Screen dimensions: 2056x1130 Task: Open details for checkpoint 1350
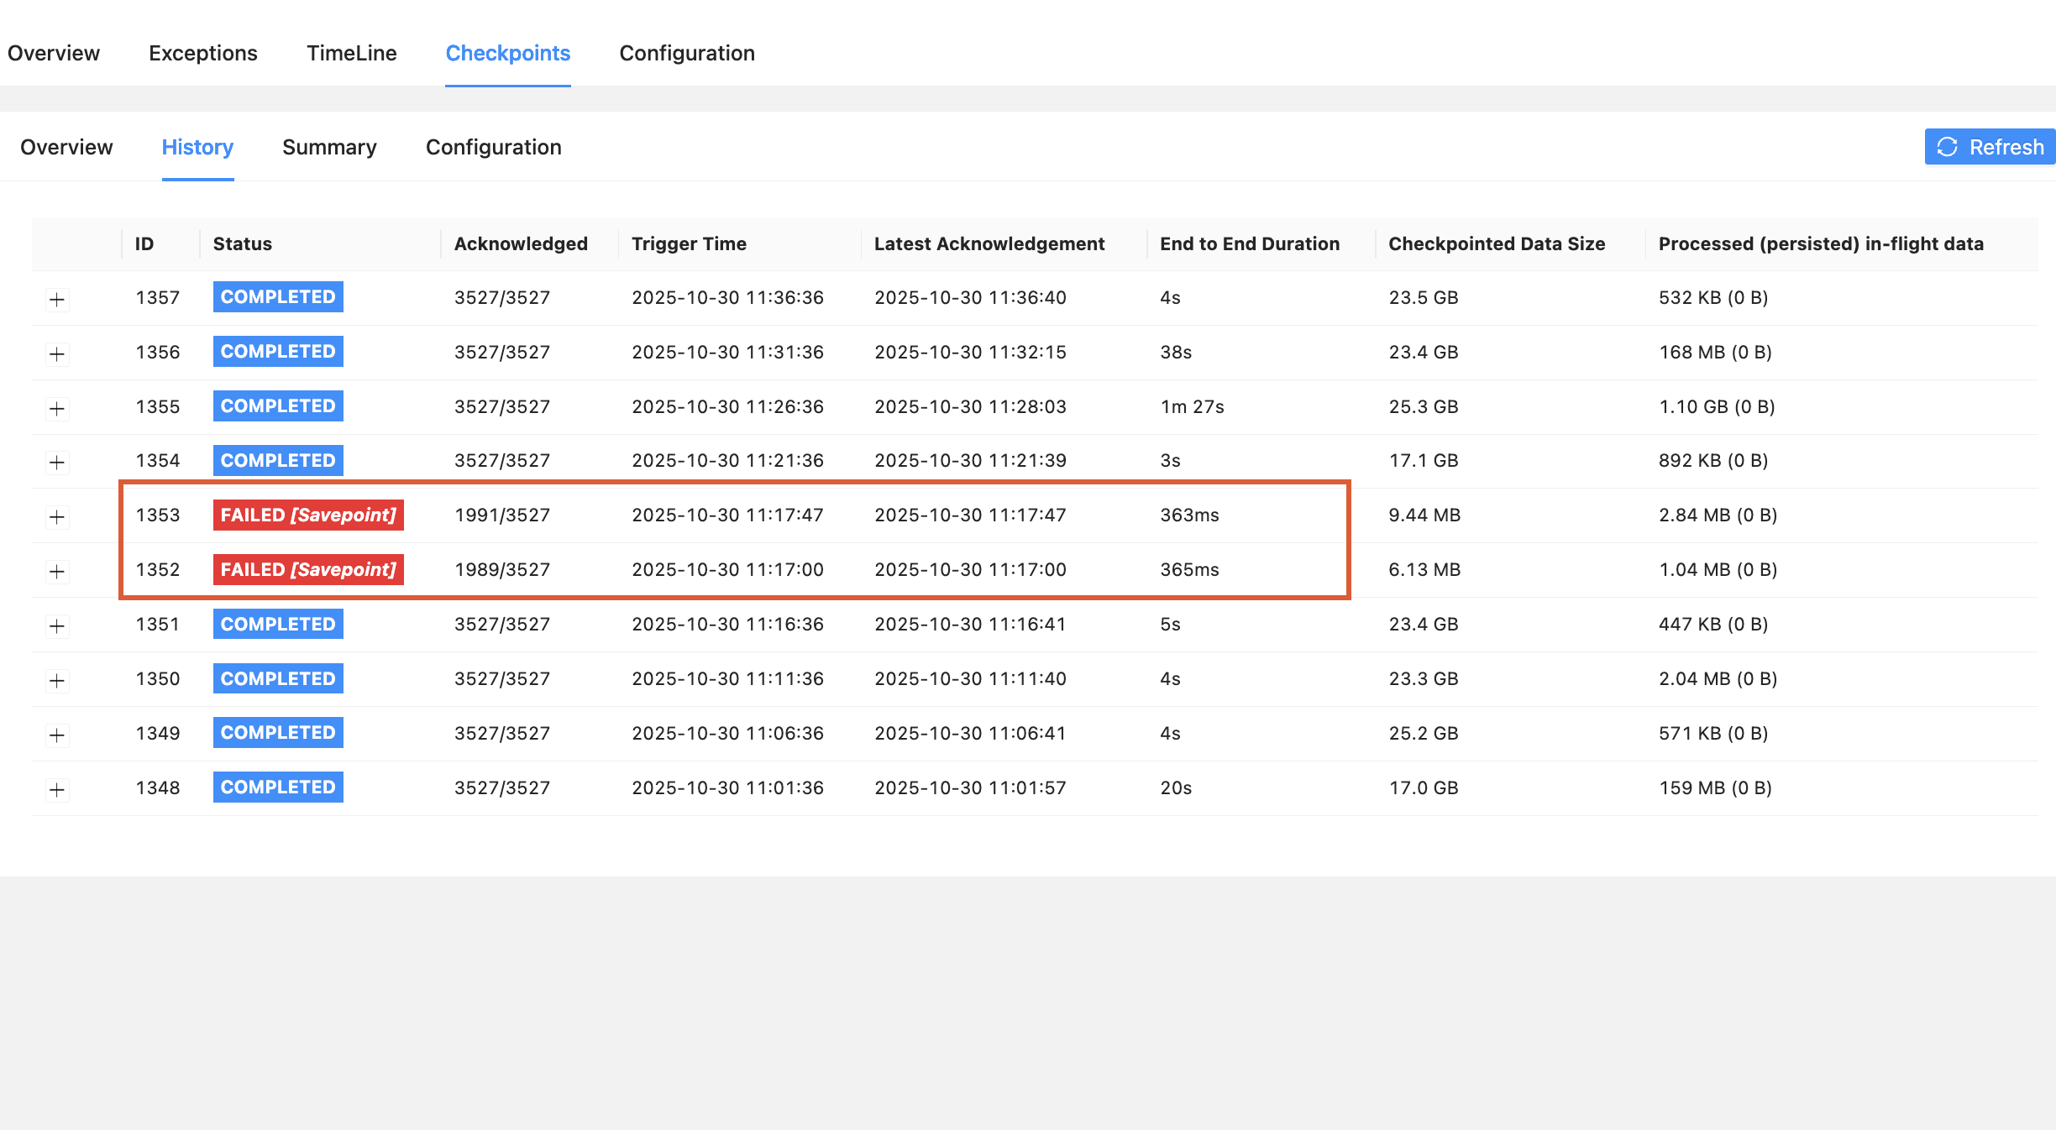pos(57,680)
